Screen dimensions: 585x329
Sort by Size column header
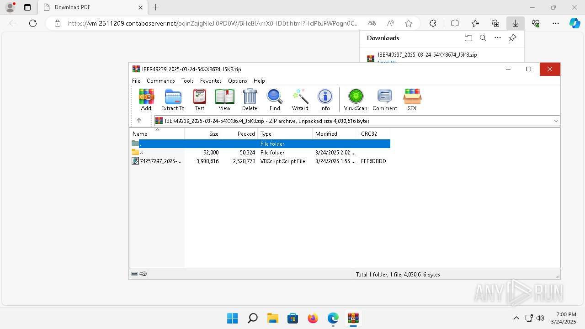[203, 134]
